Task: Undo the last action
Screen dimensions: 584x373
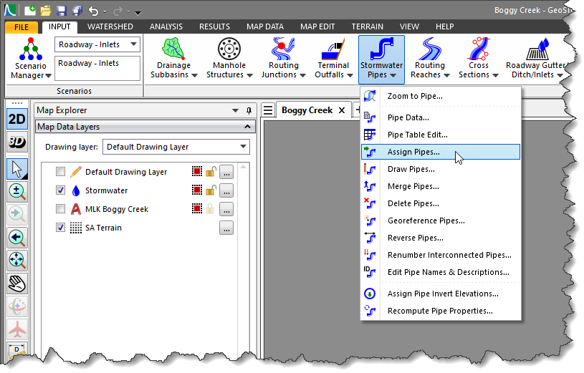Action: (93, 11)
